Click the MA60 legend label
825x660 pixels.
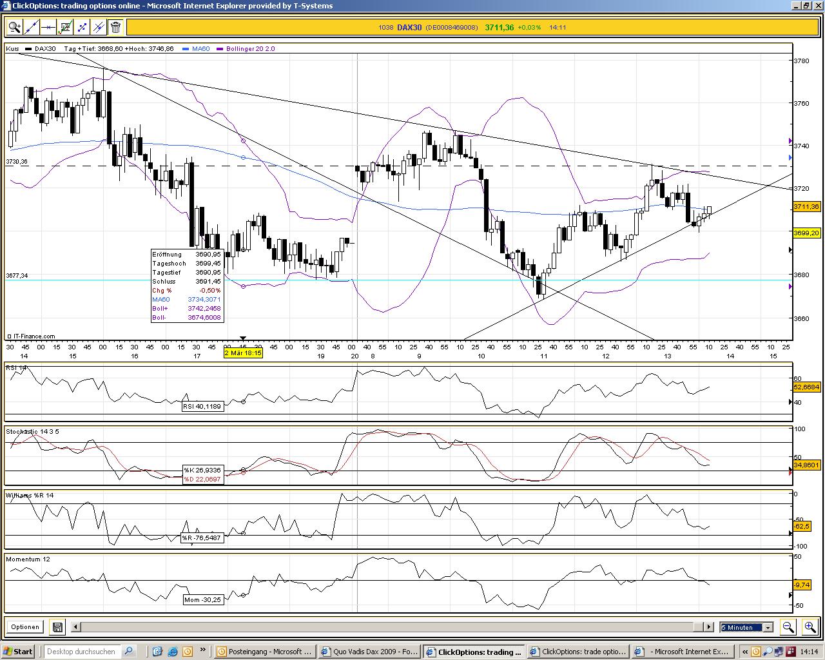pyautogui.click(x=201, y=49)
